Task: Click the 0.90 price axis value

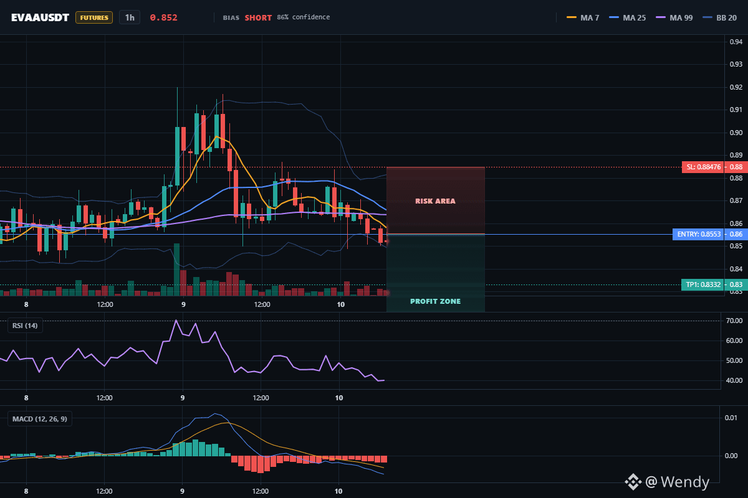Action: (736, 133)
